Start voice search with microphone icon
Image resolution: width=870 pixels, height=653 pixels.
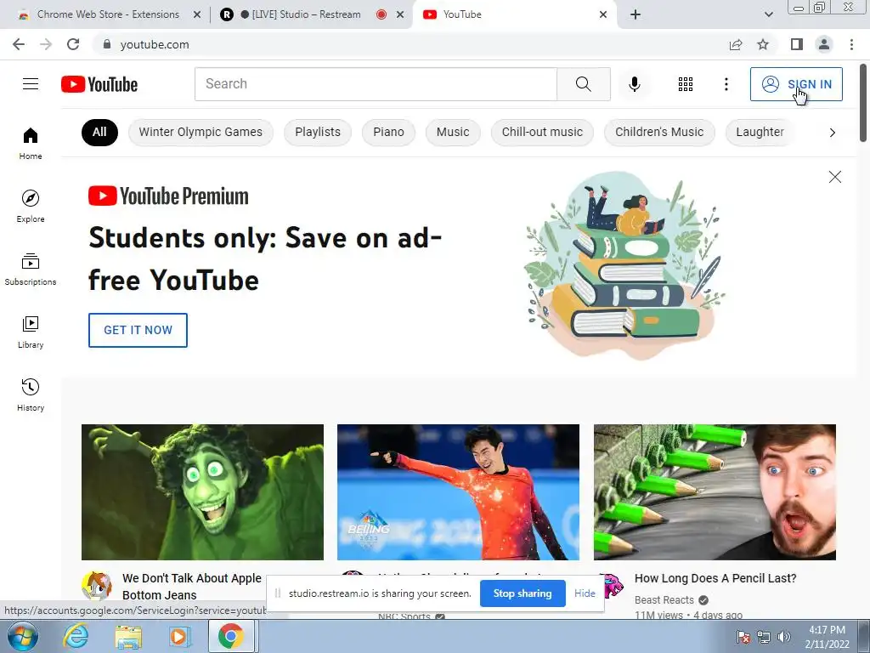click(x=634, y=84)
